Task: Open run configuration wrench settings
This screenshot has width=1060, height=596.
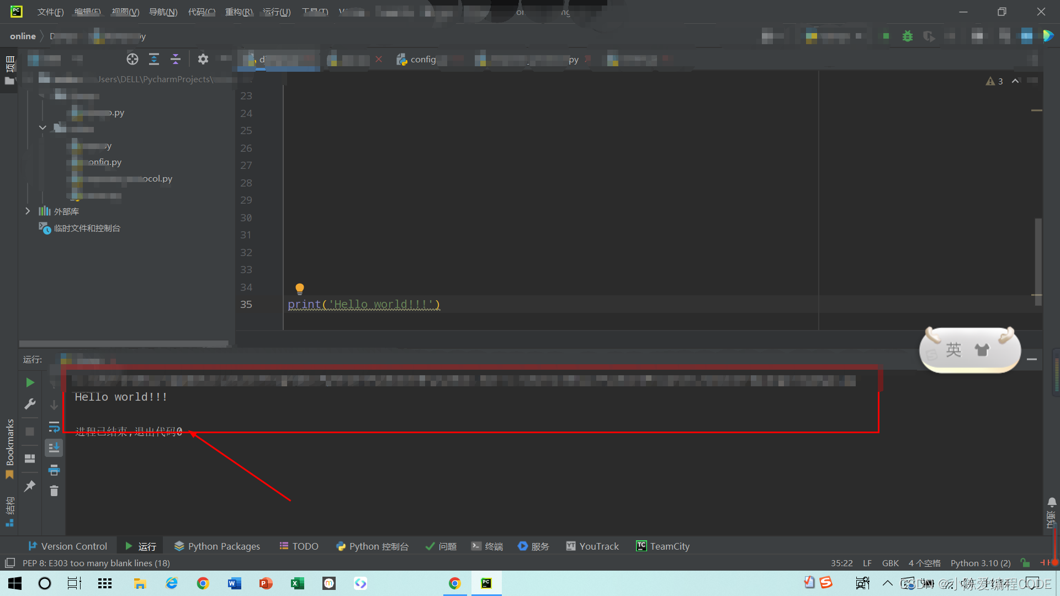Action: (x=30, y=405)
